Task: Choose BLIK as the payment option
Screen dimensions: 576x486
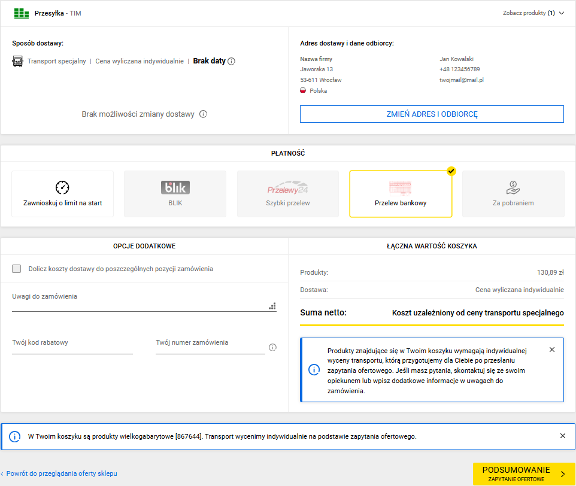Action: 175,193
